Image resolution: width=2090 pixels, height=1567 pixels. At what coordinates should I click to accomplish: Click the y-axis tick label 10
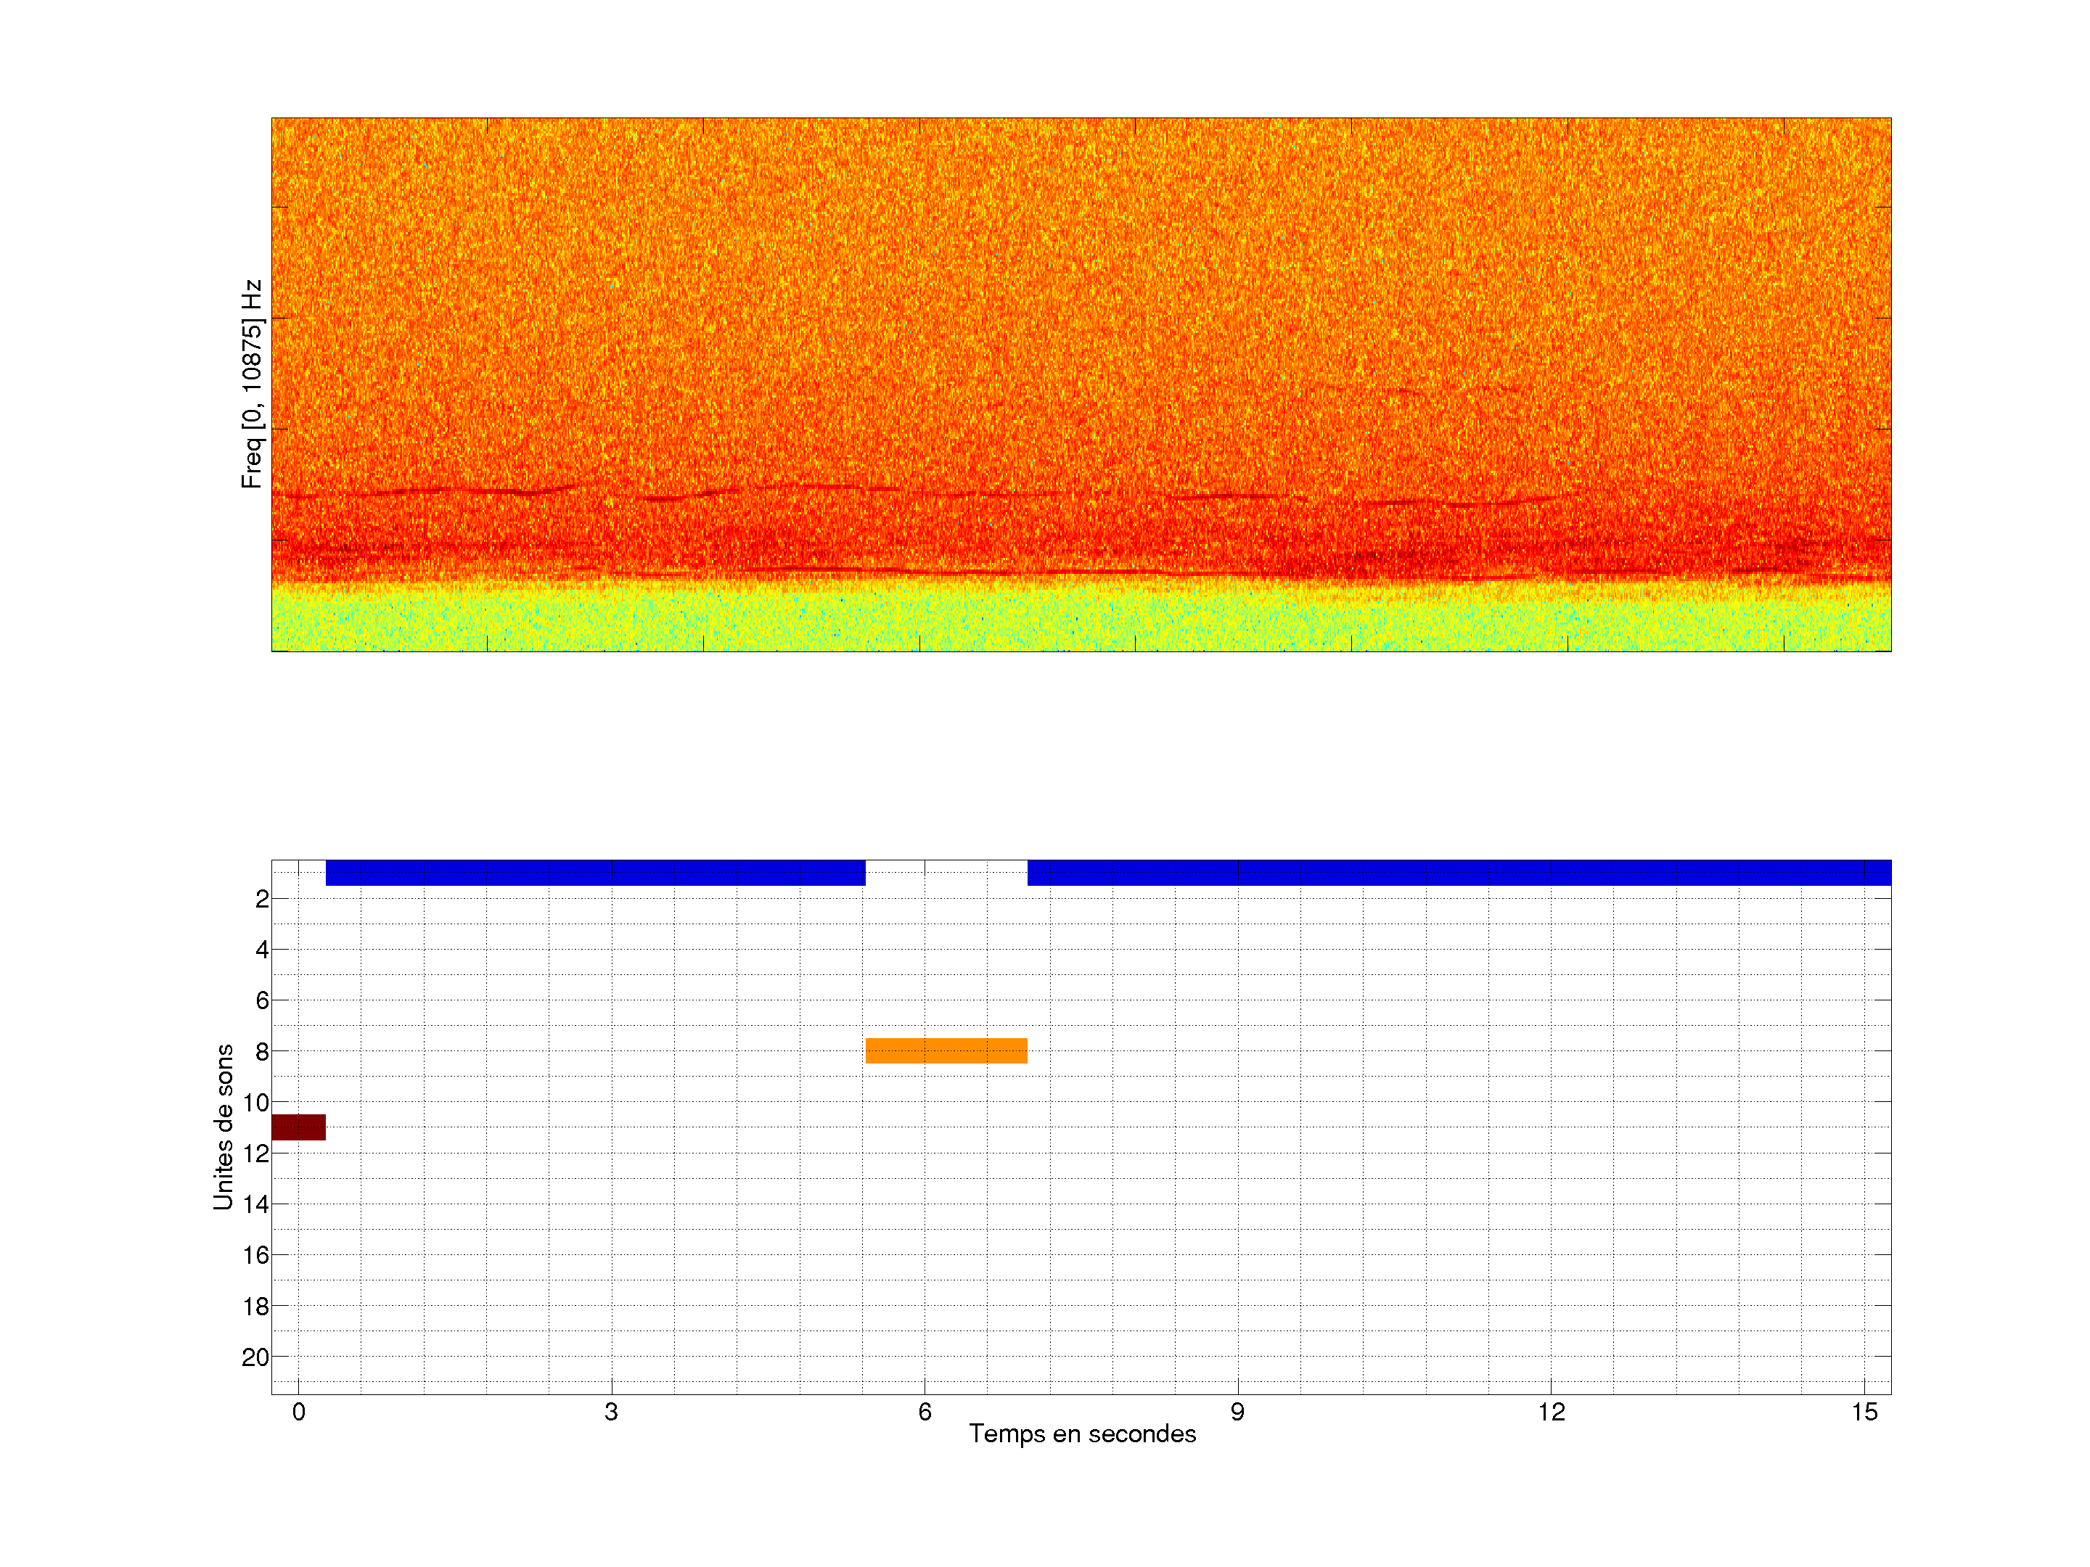point(255,1102)
